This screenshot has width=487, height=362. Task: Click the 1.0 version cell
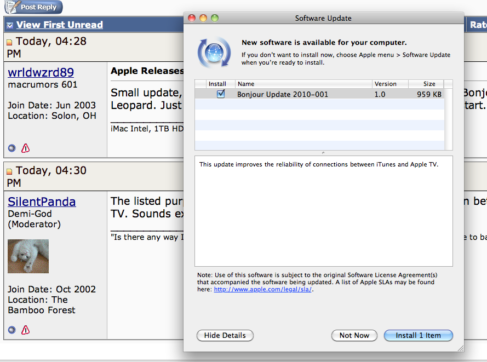click(380, 94)
